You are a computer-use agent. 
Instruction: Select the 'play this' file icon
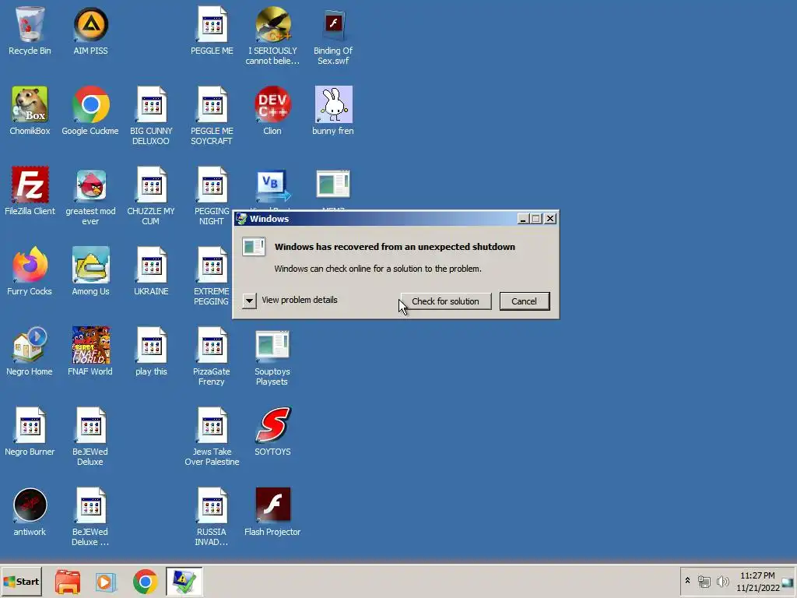point(151,345)
